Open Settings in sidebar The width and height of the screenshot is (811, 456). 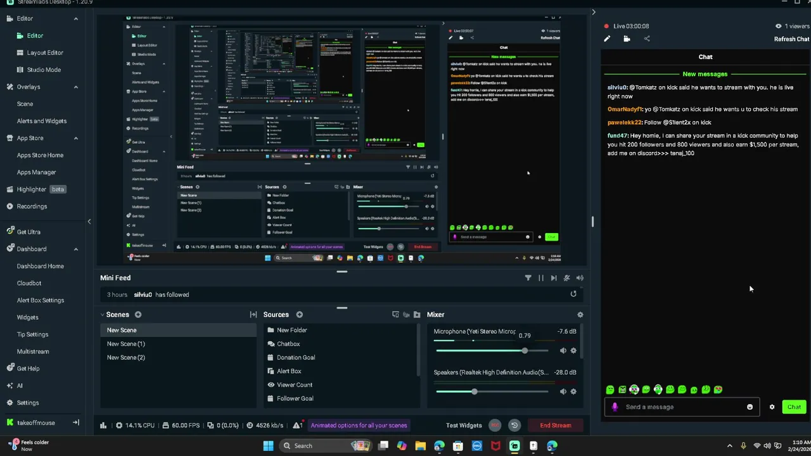28,403
